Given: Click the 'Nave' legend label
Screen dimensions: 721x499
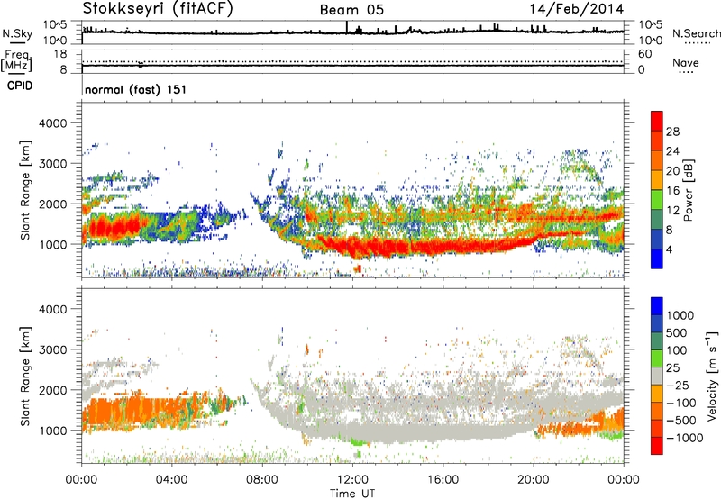Looking at the screenshot, I should (x=686, y=62).
